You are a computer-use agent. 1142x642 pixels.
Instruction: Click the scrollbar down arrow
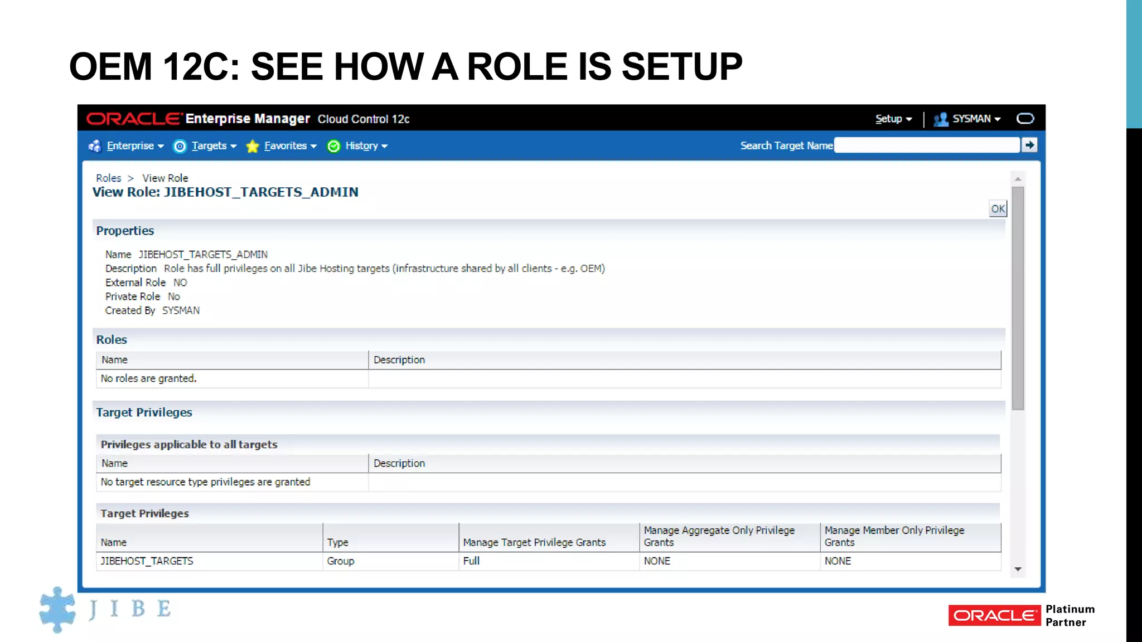tap(1018, 569)
